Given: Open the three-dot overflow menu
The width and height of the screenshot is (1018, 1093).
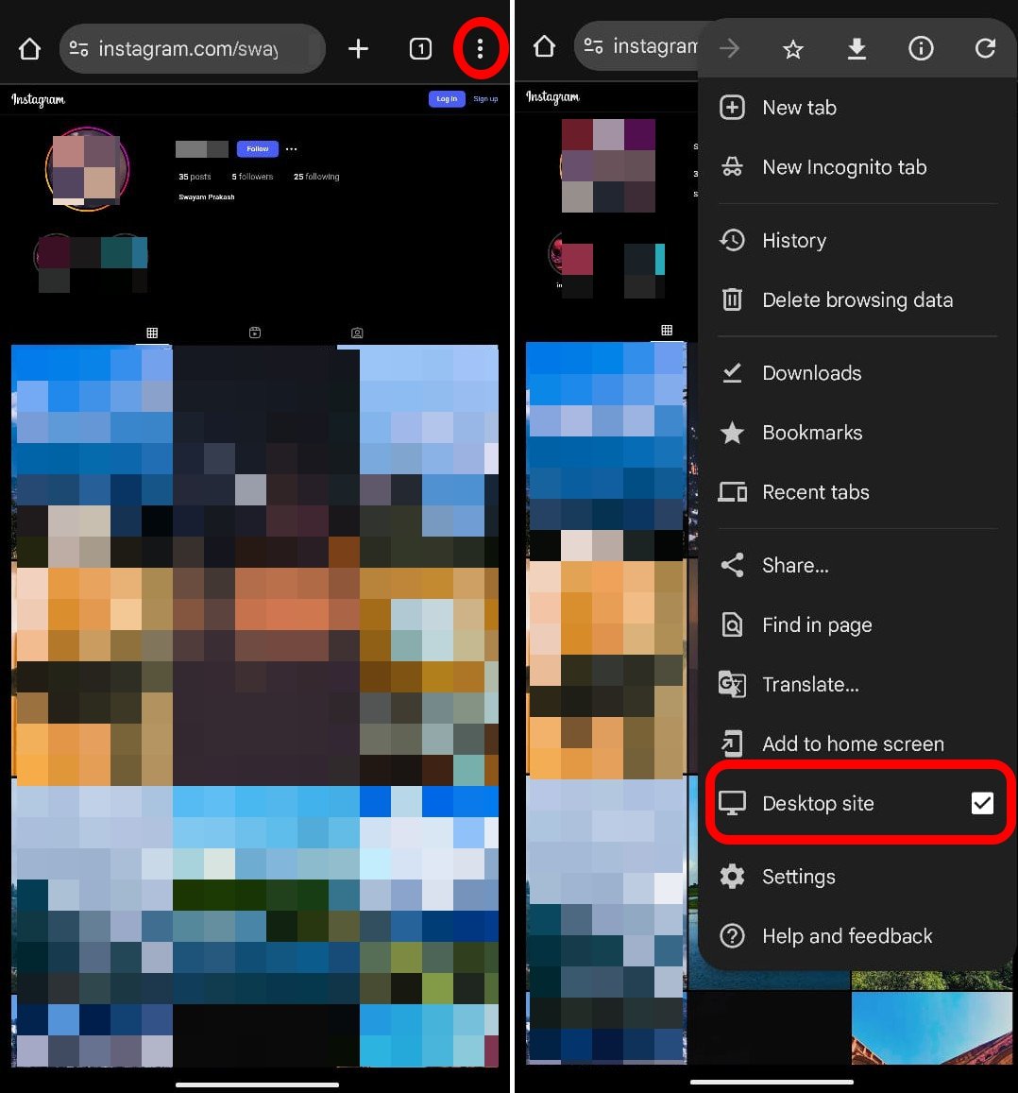Looking at the screenshot, I should click(x=480, y=48).
